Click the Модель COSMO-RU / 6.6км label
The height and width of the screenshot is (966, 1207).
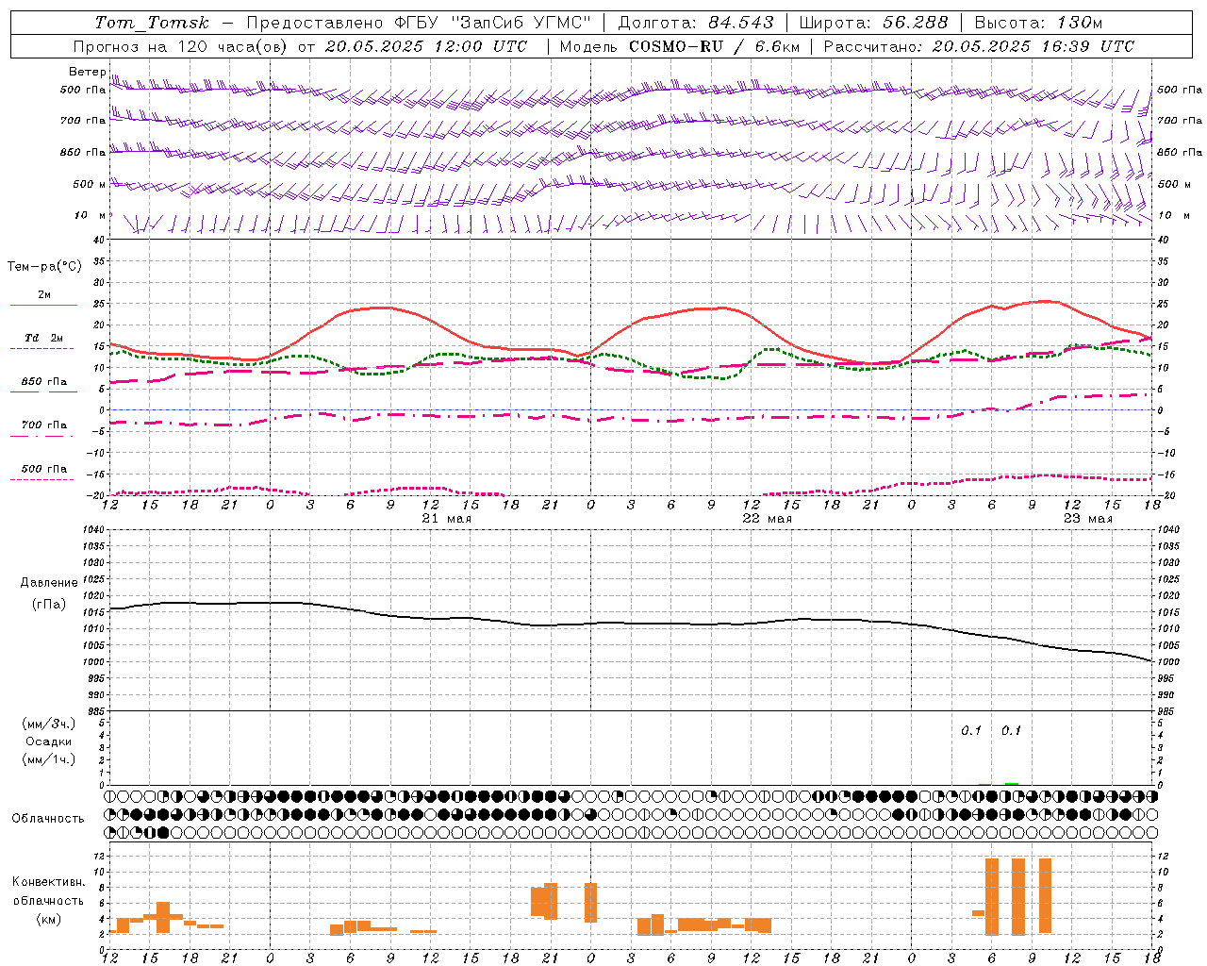(679, 46)
